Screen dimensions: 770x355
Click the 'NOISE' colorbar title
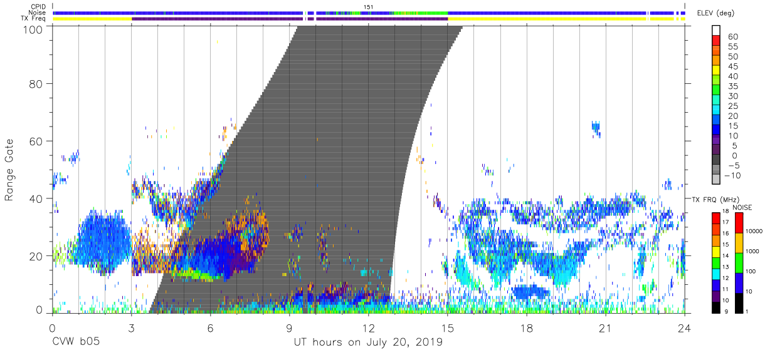pos(742,207)
